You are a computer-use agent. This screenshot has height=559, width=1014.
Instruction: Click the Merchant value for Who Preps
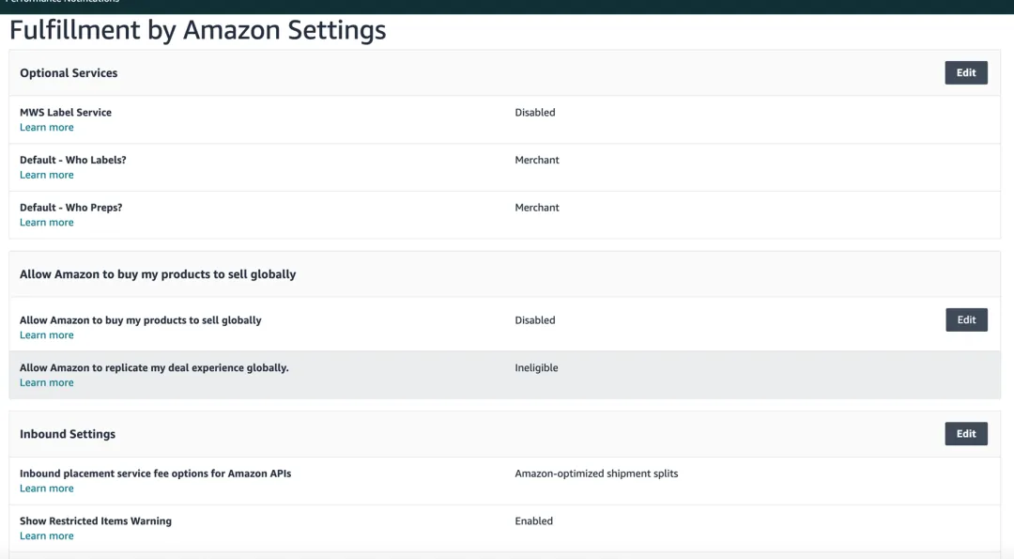[x=537, y=208]
